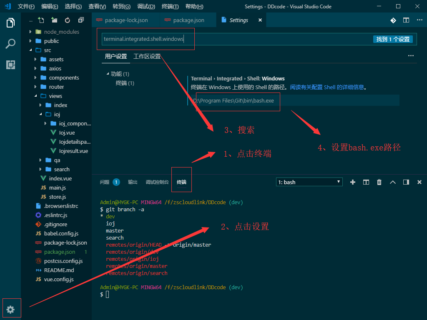Click the Visual Studio Code logo icon
The width and height of the screenshot is (427, 320).
point(8,6)
